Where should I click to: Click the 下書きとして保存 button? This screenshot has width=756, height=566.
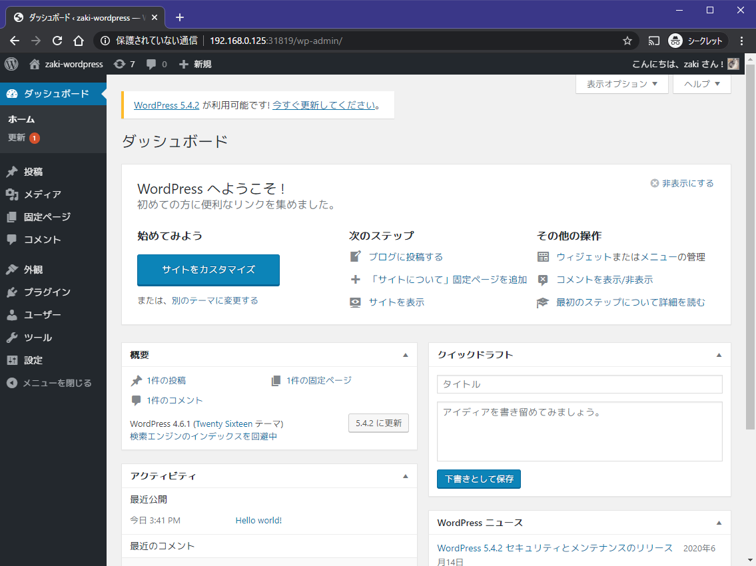pyautogui.click(x=479, y=479)
